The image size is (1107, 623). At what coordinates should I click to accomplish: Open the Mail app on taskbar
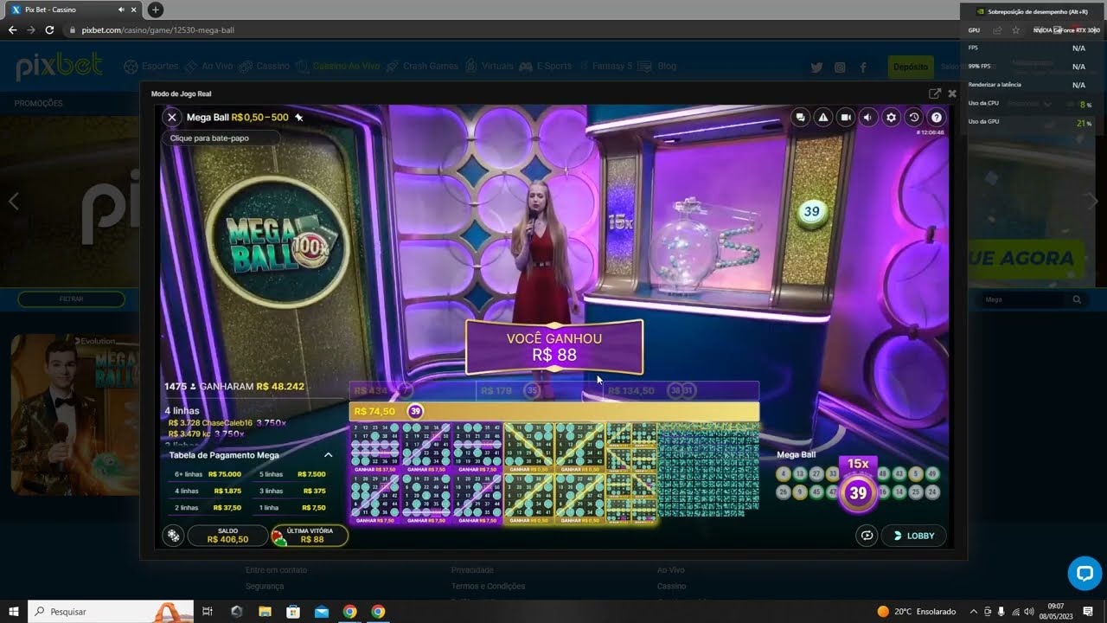(x=322, y=611)
